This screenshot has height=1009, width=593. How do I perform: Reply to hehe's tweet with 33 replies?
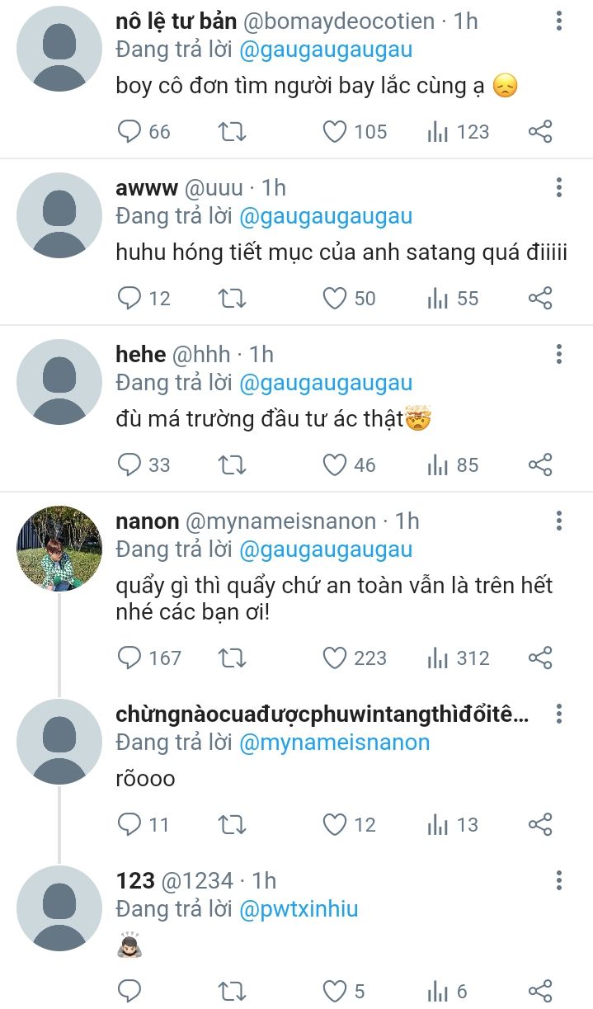point(130,465)
